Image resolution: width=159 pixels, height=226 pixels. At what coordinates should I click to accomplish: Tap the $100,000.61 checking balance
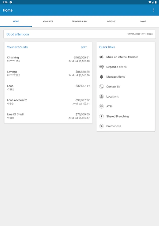(82, 58)
